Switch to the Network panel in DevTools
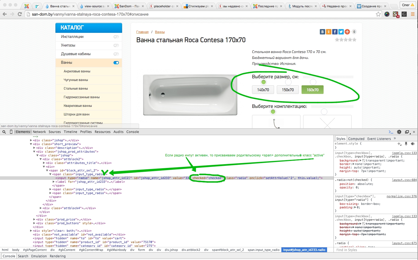 point(39,132)
